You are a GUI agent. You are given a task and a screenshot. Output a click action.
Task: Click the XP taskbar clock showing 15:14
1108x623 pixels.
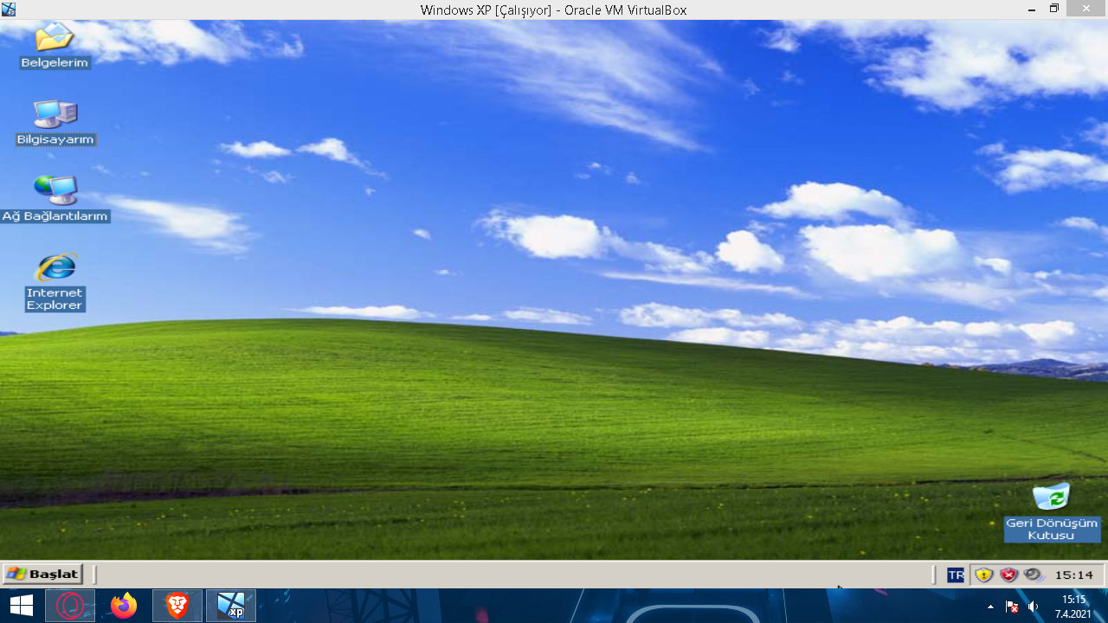[x=1073, y=575]
